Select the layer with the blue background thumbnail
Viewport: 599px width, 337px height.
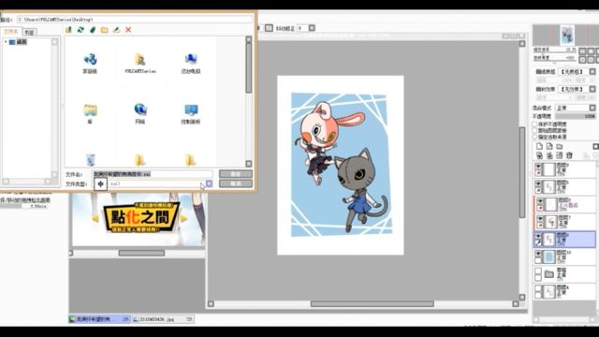[564, 256]
